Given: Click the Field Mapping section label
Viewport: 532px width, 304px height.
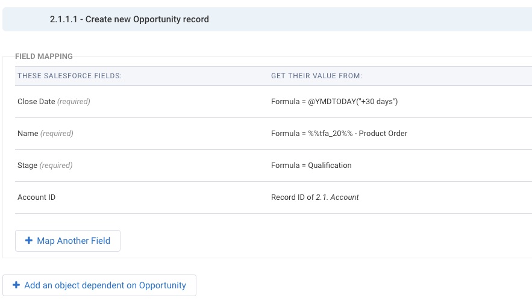Looking at the screenshot, I should 44,56.
